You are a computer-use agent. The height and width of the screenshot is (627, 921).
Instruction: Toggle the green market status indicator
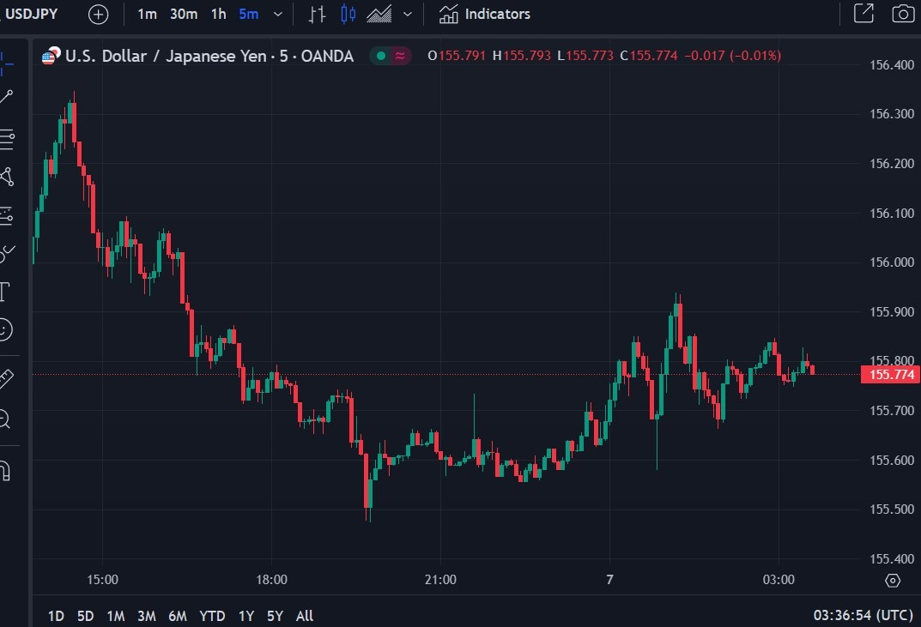pos(381,56)
